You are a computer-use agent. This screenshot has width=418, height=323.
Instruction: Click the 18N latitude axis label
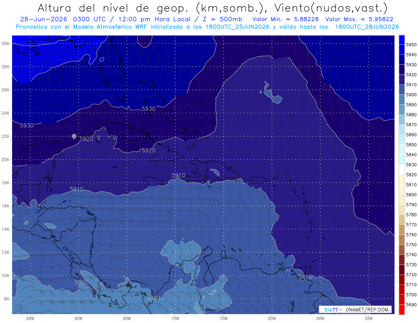(x=5, y=183)
